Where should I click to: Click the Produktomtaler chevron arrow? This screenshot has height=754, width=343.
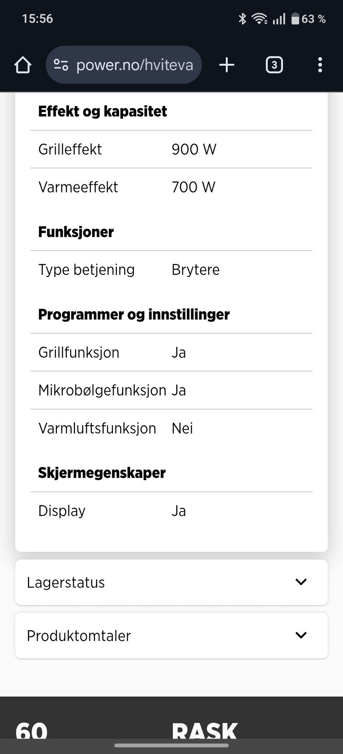point(301,635)
